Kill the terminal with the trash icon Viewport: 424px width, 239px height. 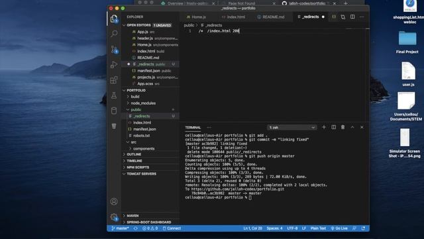343,127
